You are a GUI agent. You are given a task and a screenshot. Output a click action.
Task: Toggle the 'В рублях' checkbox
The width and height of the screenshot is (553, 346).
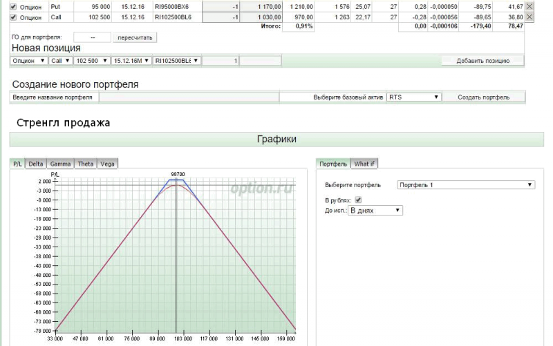tap(358, 200)
